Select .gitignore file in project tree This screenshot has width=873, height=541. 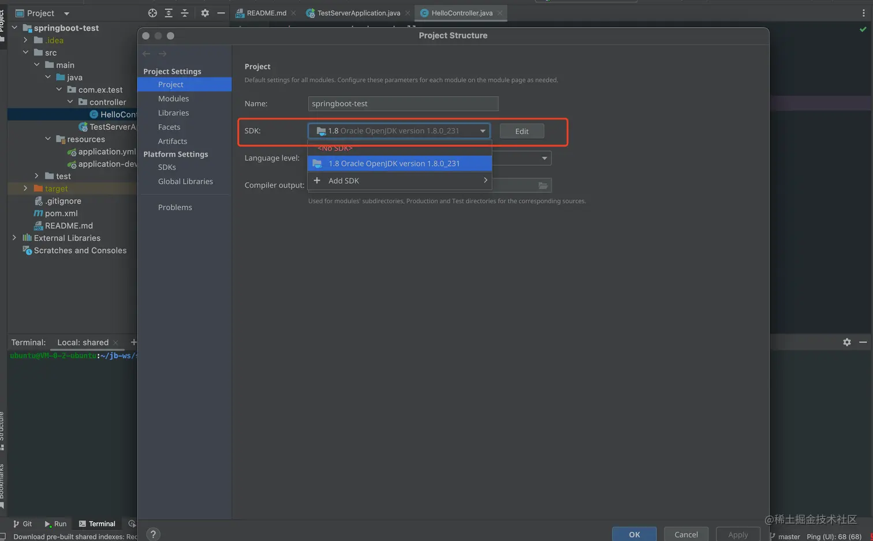[x=63, y=201]
